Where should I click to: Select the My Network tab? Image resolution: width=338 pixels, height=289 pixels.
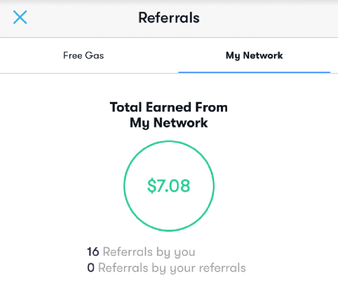click(254, 56)
